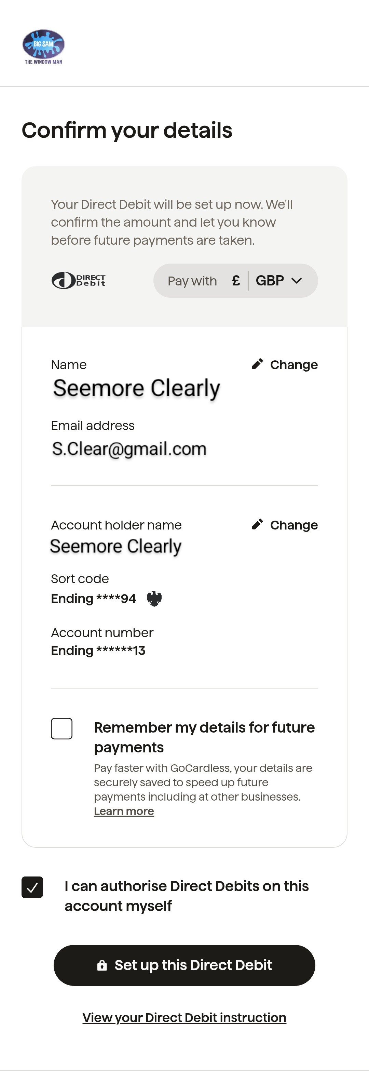The width and height of the screenshot is (369, 1071).
Task: Select Change for bank account details
Action: pyautogui.click(x=285, y=525)
